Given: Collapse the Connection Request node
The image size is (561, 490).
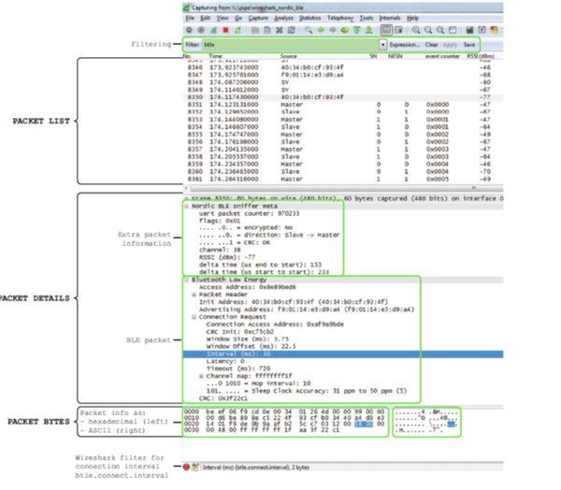Looking at the screenshot, I should [x=194, y=317].
